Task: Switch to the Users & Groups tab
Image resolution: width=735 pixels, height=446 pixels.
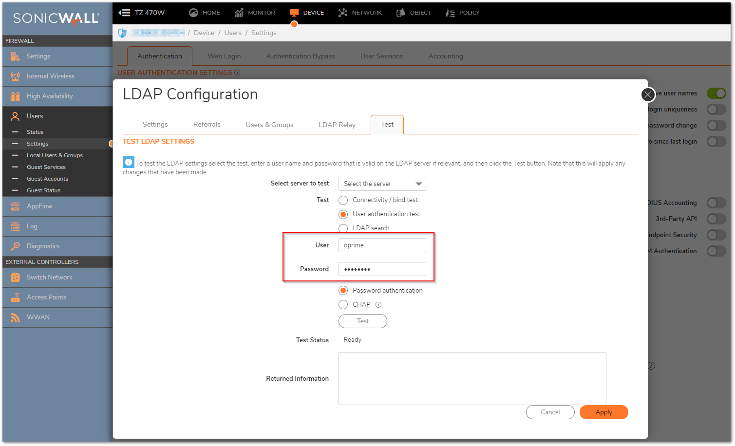Action: 269,125
